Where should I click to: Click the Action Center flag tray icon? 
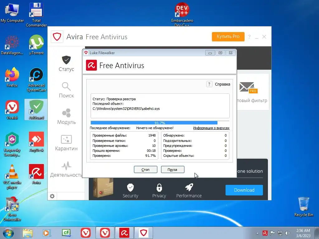272,233
